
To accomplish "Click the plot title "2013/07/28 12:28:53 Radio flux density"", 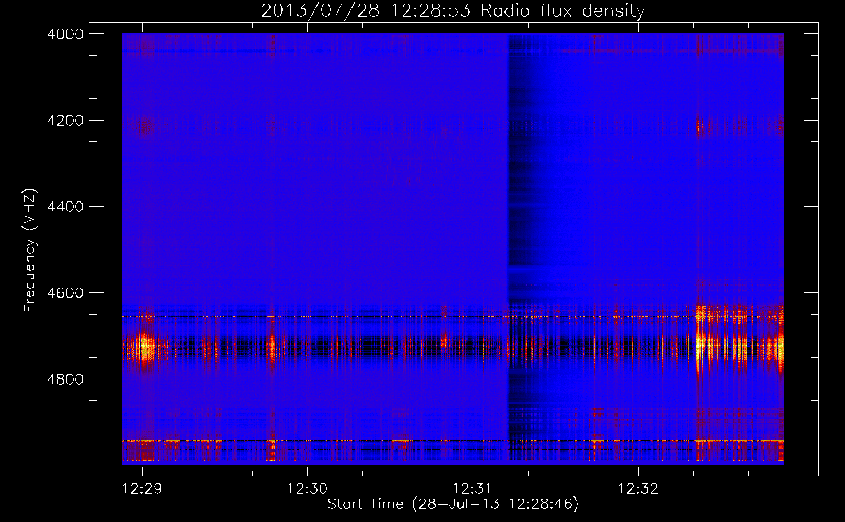I will point(453,10).
